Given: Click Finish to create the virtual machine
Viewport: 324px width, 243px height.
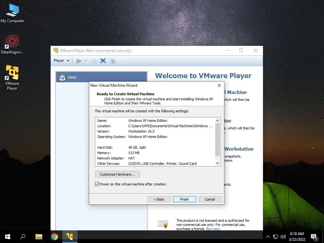Looking at the screenshot, I should point(184,199).
